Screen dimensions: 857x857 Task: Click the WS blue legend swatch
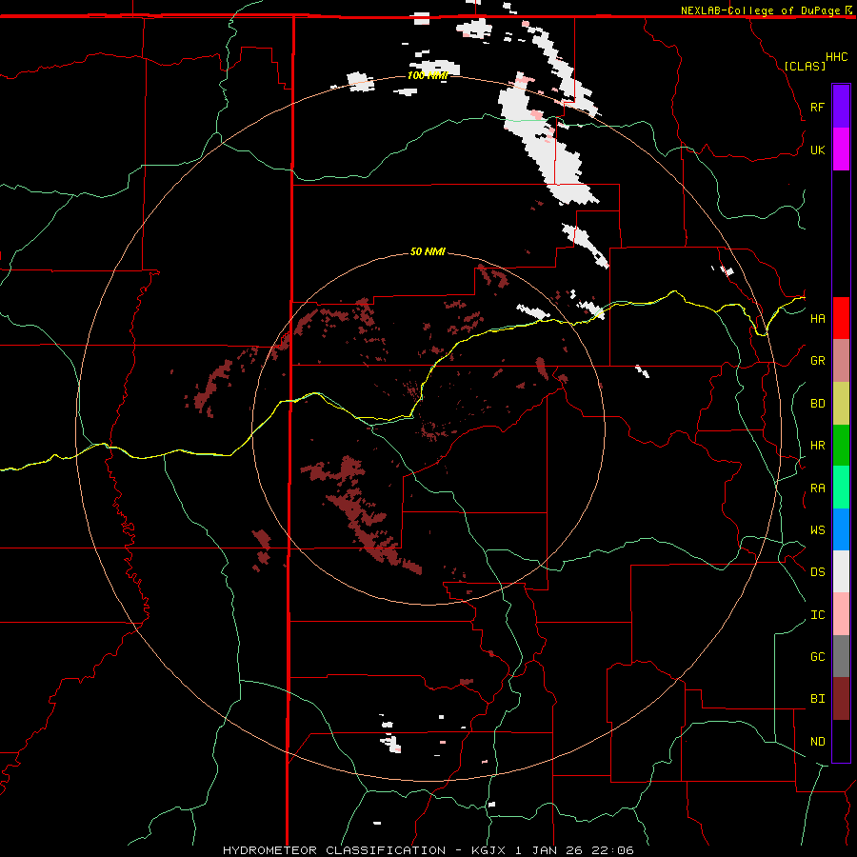point(841,529)
